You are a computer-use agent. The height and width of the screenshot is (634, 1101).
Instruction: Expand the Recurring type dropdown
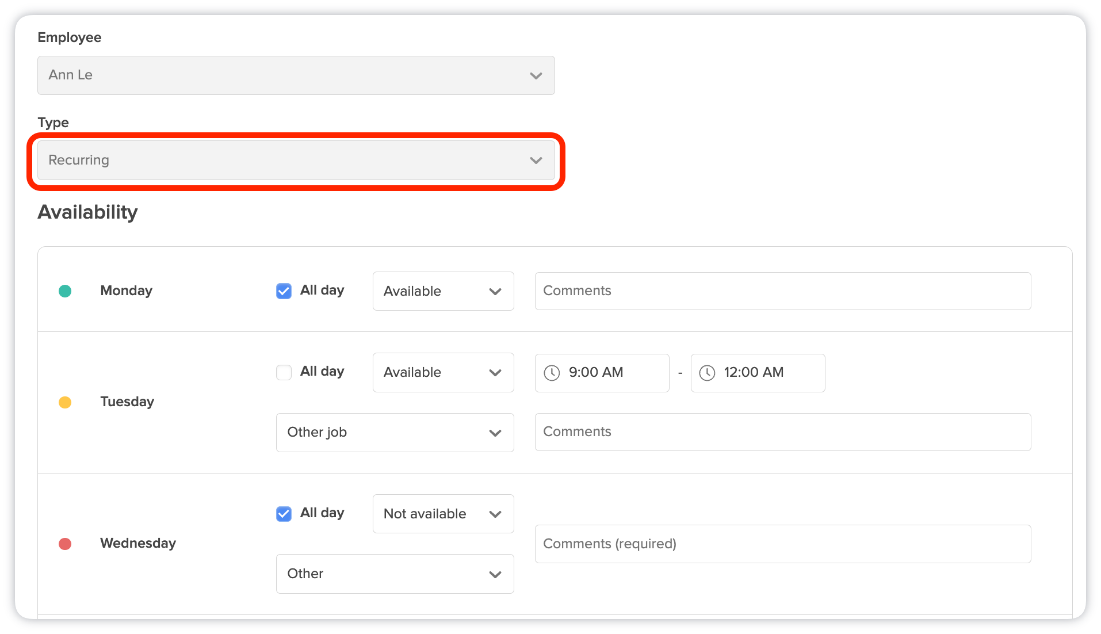tap(296, 160)
